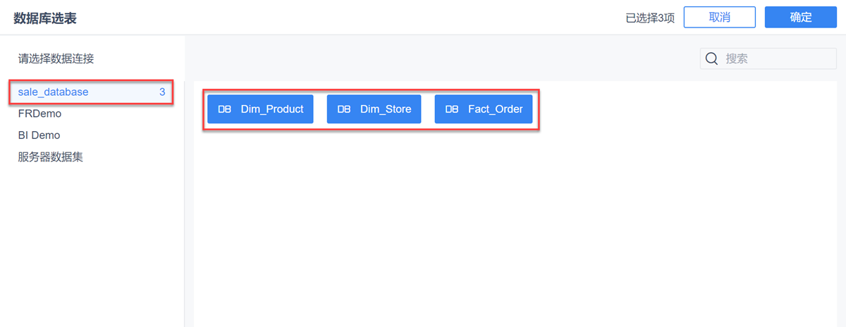
Task: Click the magnifier search icon
Action: (x=711, y=58)
